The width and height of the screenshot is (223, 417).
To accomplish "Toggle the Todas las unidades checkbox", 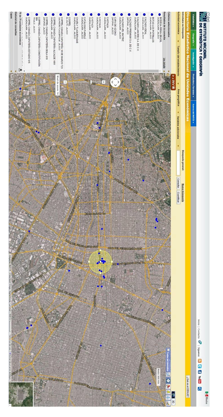I will pyautogui.click(x=168, y=350).
